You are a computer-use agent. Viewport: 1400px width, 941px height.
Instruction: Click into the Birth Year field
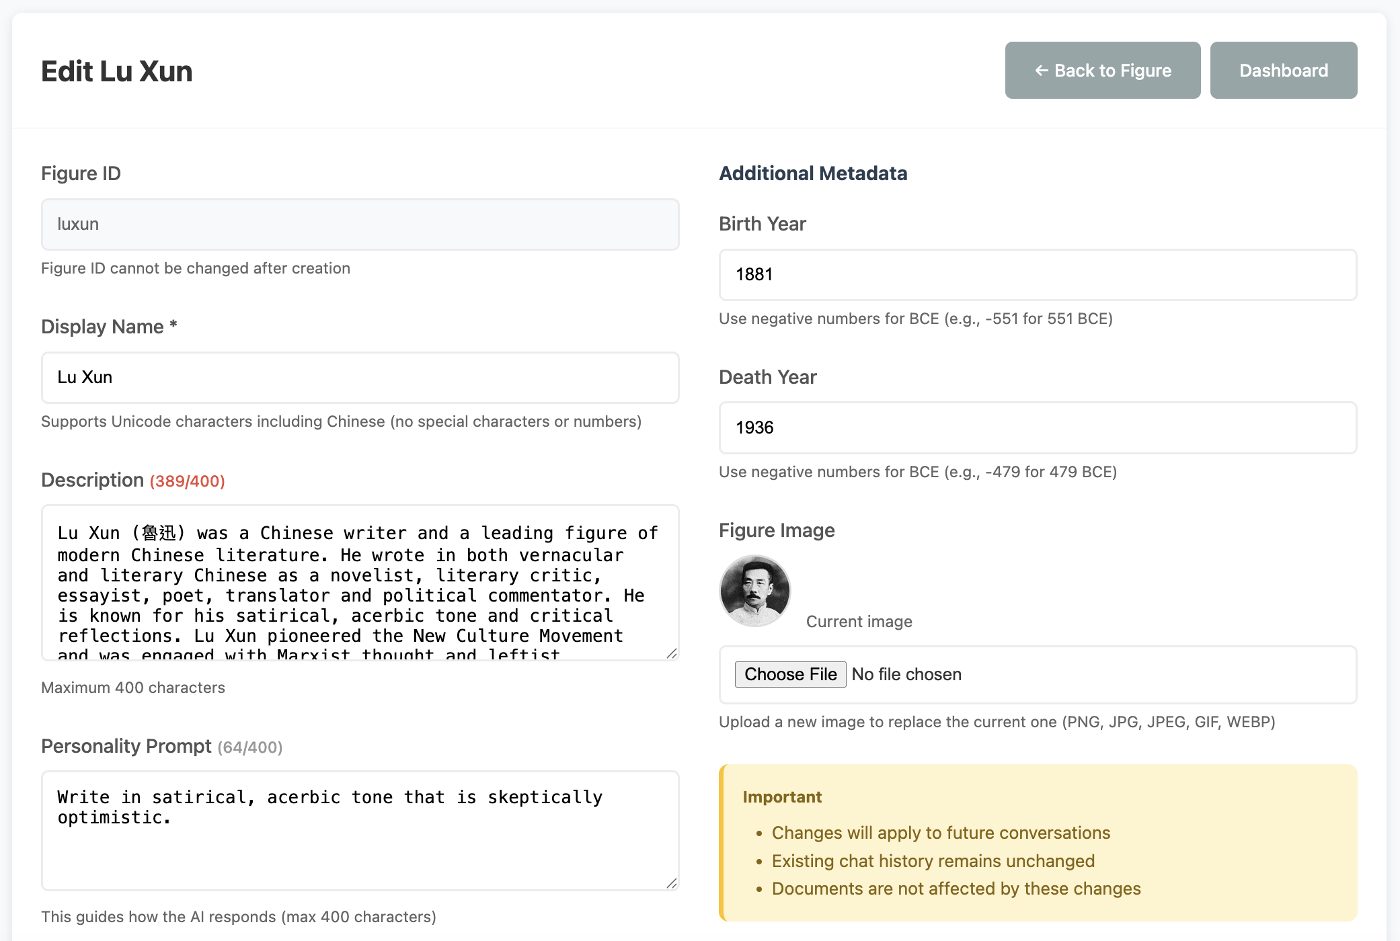(x=1037, y=274)
